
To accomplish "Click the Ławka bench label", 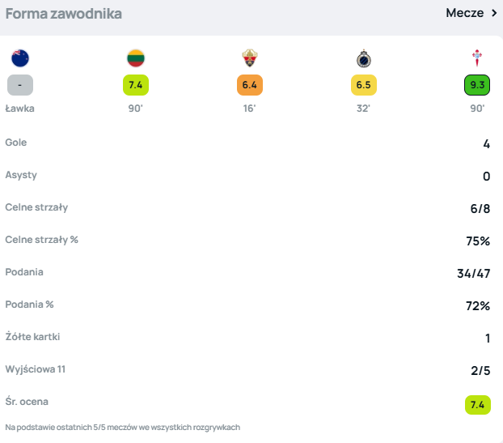I will 20,108.
